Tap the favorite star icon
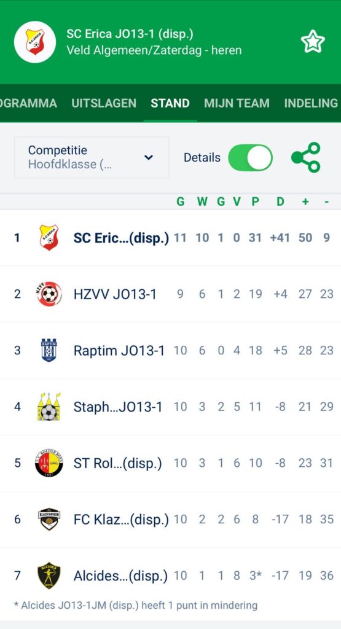 click(313, 42)
